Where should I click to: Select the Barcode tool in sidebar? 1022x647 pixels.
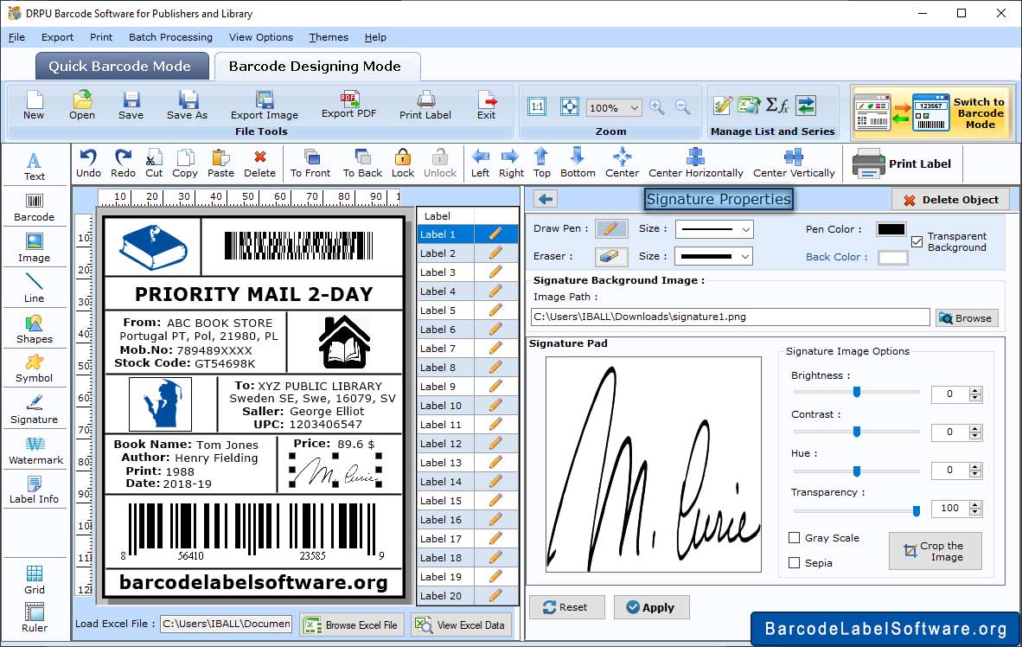[x=35, y=208]
